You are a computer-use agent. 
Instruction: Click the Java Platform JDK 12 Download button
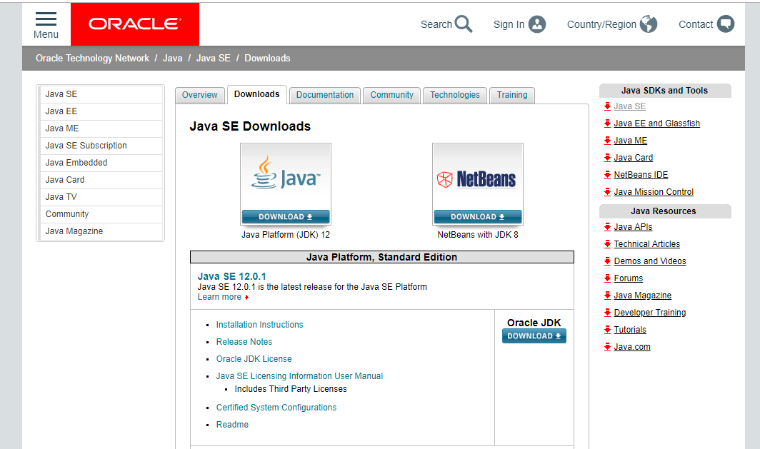tap(285, 216)
